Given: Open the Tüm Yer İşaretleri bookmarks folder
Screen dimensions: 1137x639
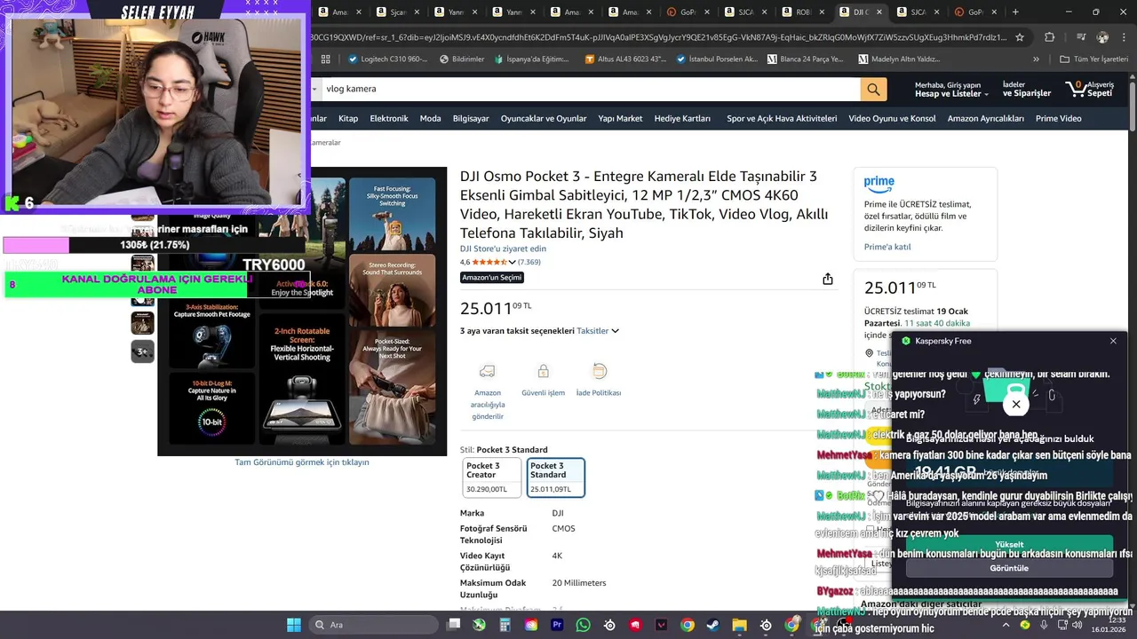Looking at the screenshot, I should pos(1093,59).
